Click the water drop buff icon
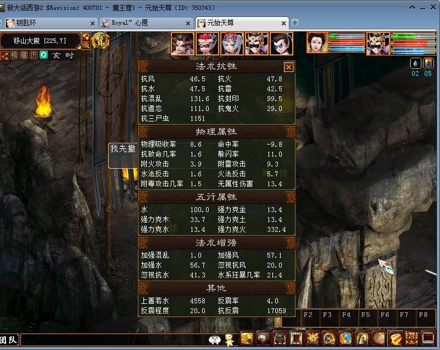 [415, 63]
